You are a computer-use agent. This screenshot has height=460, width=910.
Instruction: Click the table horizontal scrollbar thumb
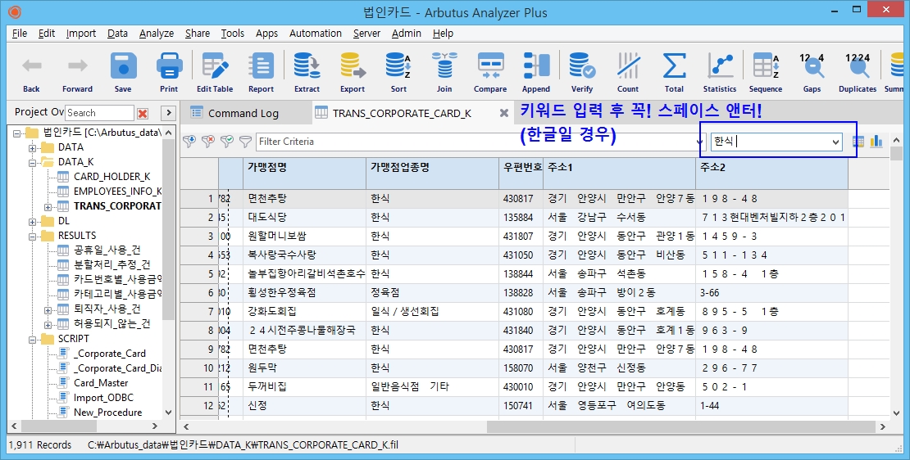(x=680, y=426)
